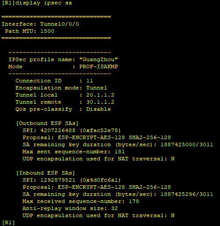Click the final [R1] command prompt
Viewport: 220px width, 226px height.
[8, 222]
